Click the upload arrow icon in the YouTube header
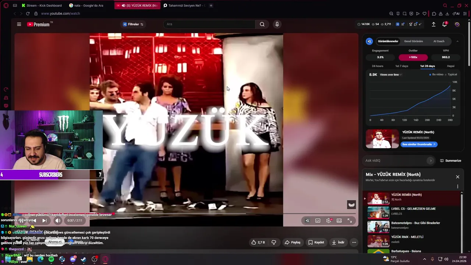Viewport: 471px width, 265px height. (433, 24)
